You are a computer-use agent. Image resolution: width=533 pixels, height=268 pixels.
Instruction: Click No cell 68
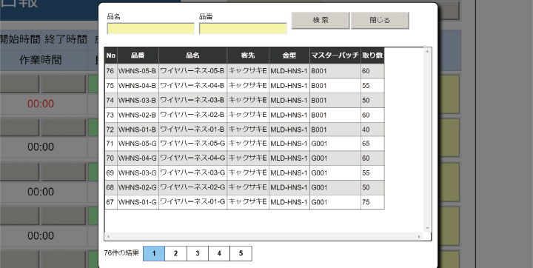click(x=110, y=188)
